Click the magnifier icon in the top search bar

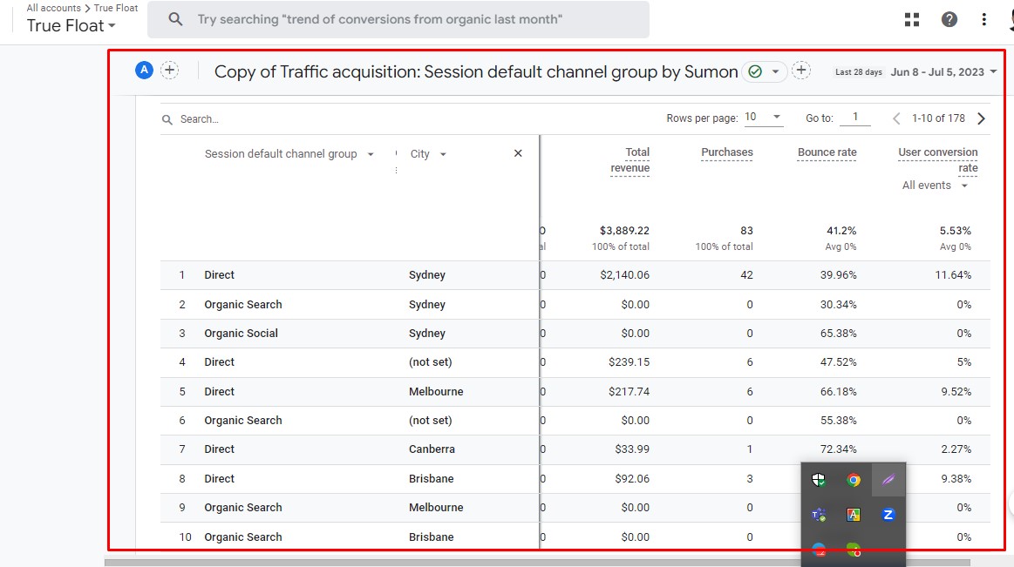[x=175, y=19]
